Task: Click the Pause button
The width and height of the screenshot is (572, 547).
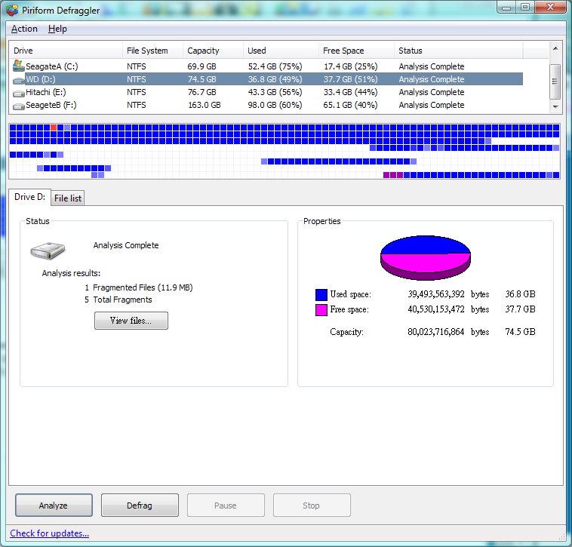Action: pos(226,505)
